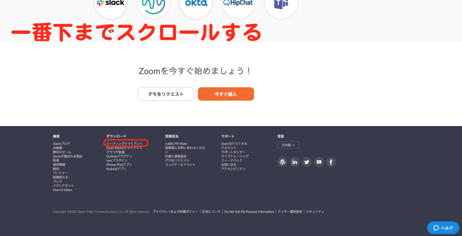Open the プレス footer link
Image resolution: width=462 pixels, height=236 pixels.
point(57,182)
